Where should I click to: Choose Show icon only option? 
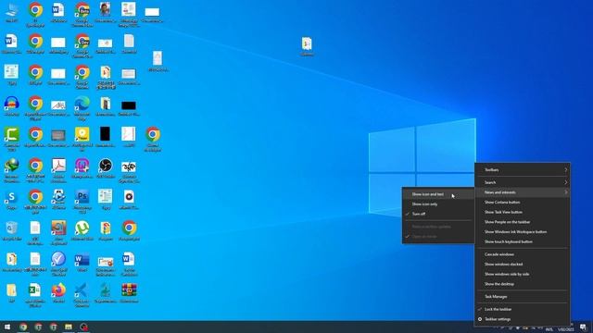tap(438, 203)
